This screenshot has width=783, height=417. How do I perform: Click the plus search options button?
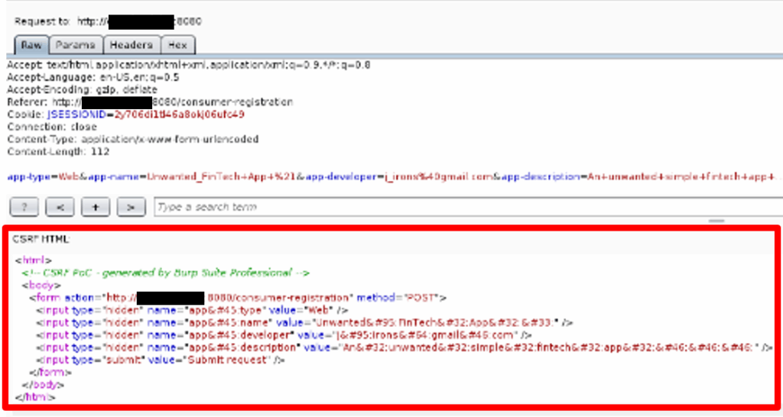[96, 207]
